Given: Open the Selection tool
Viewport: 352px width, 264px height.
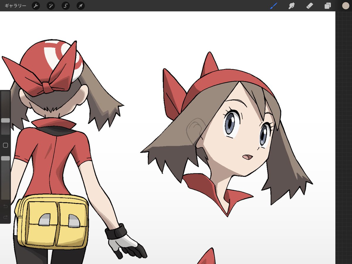Looking at the screenshot, I should point(66,6).
